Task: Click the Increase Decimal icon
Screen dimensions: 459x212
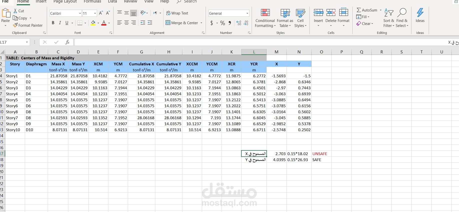Action: (239, 23)
